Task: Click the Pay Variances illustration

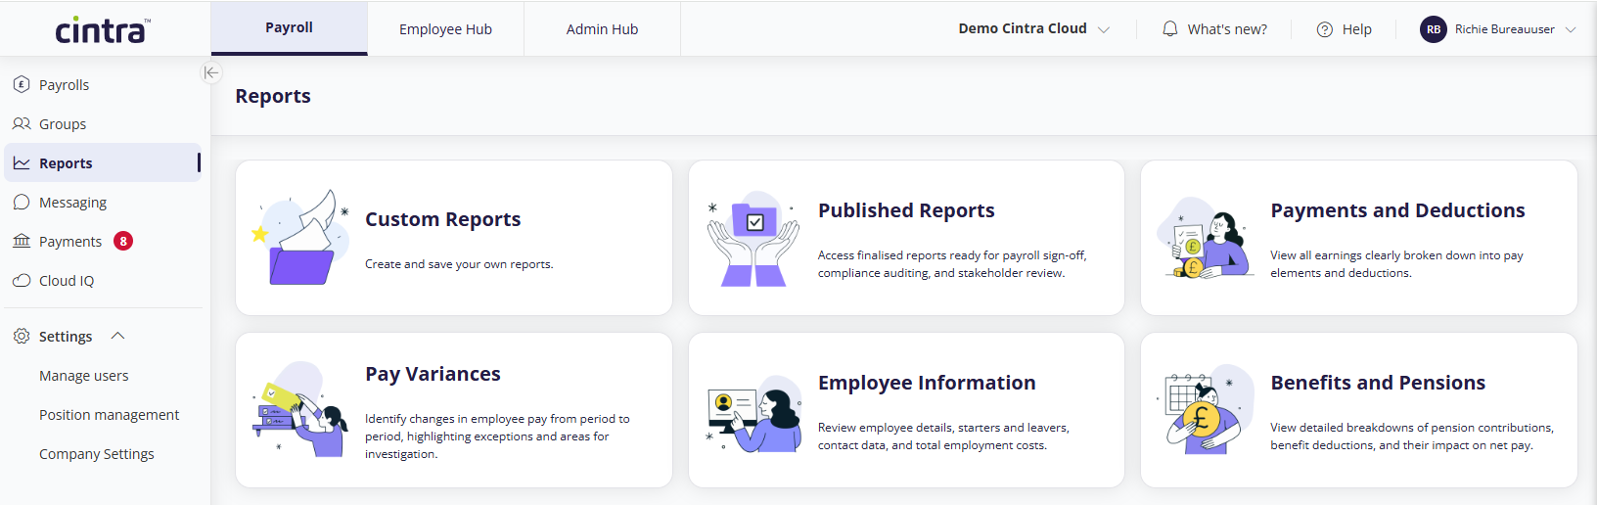Action: coord(301,410)
